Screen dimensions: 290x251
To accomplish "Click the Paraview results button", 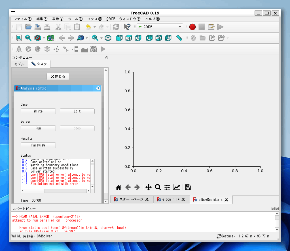I will (38, 145).
